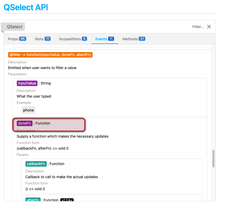Open the Methods tab
Image resolution: width=247 pixels, height=203 pixels.
[130, 39]
